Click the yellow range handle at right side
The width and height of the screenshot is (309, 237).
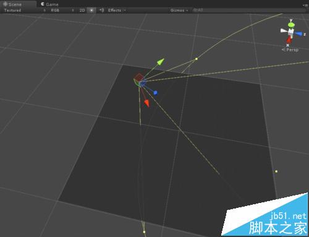276,171
